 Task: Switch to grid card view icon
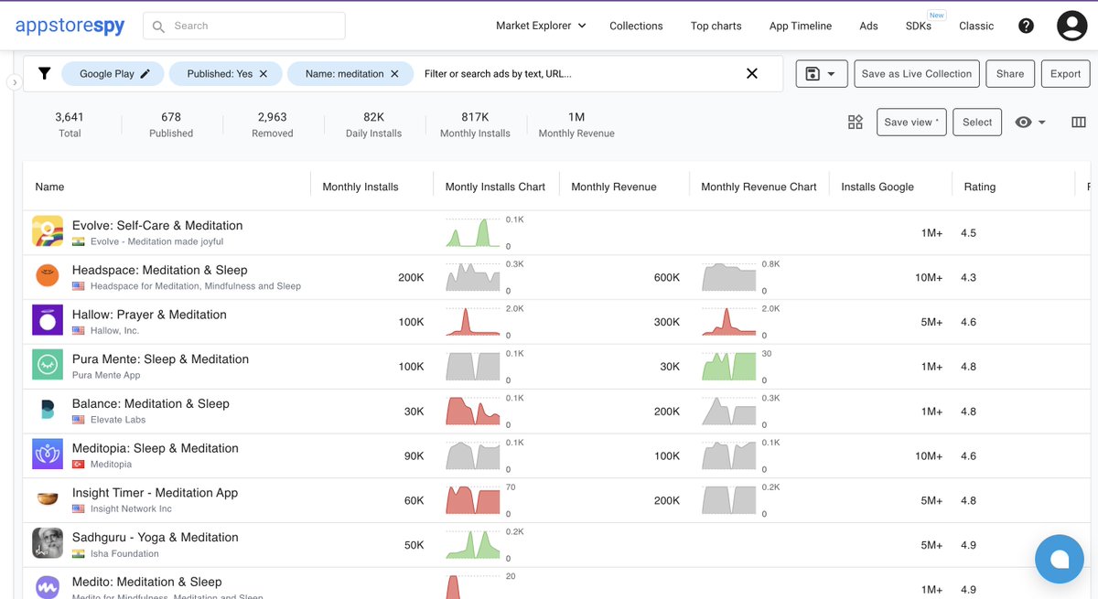(x=856, y=123)
